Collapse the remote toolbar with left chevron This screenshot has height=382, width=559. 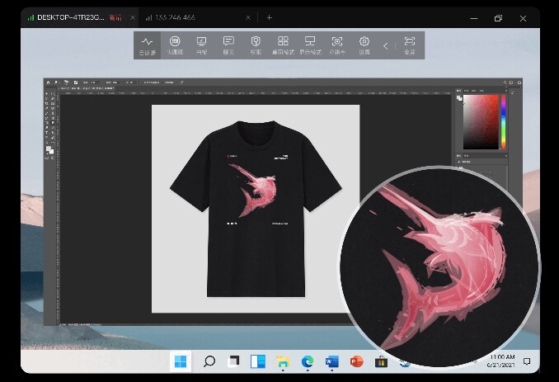pyautogui.click(x=385, y=46)
